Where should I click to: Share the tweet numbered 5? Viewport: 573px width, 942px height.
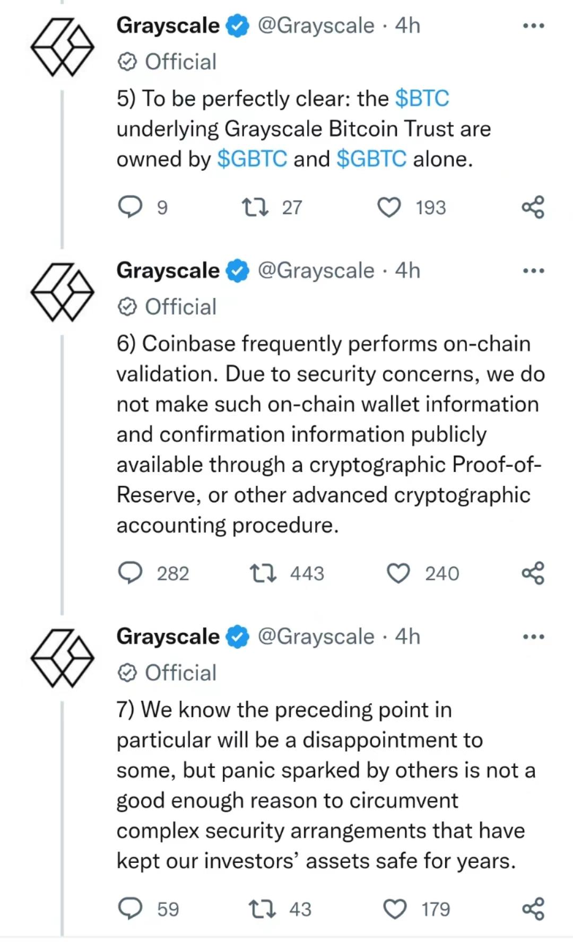(533, 207)
